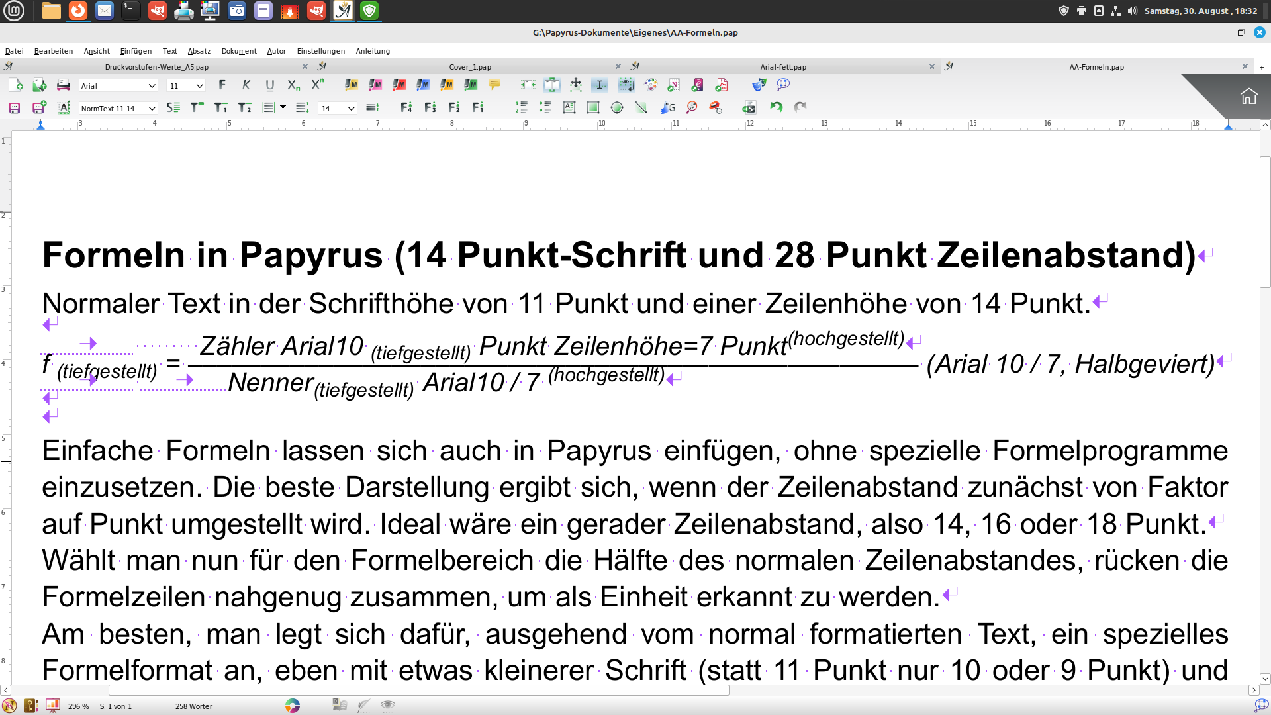
Task: Toggle underline formatting (U)
Action: pos(269,85)
